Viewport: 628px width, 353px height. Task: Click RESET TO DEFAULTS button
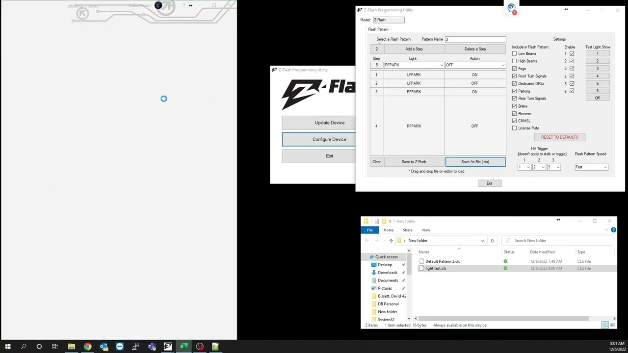tap(559, 137)
